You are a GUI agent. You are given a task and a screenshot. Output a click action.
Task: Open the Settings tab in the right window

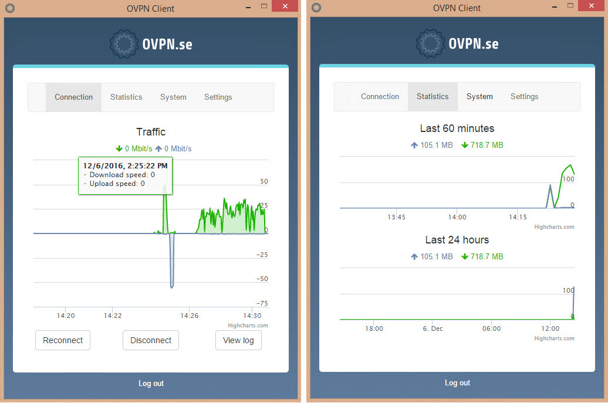click(x=524, y=96)
